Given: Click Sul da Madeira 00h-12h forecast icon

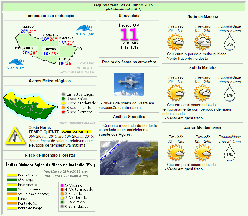Looking at the screenshot, I should click(x=176, y=93).
